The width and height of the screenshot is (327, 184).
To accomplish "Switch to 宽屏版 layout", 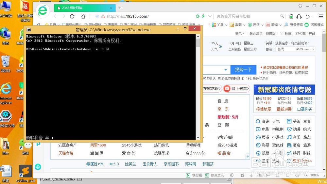I will pos(270,33).
